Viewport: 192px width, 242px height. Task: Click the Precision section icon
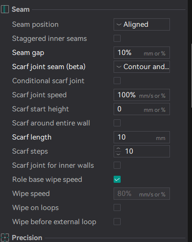[x=5, y=238]
